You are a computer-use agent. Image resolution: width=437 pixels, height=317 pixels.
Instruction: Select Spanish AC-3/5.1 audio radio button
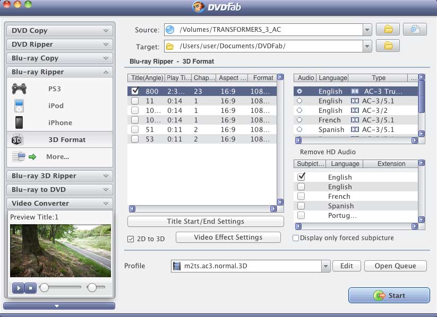(299, 129)
